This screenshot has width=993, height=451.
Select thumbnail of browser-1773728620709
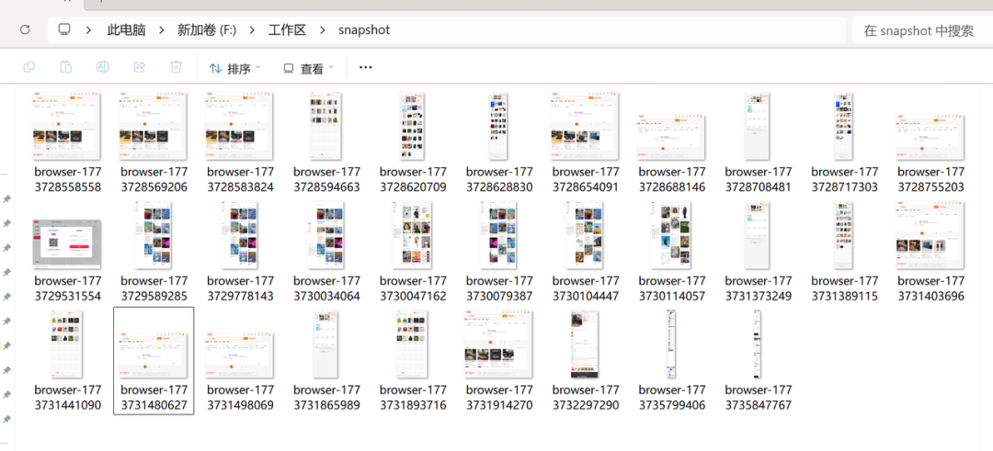coord(412,127)
